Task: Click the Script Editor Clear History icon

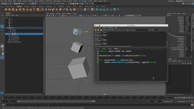Action: pyautogui.click(x=107, y=30)
